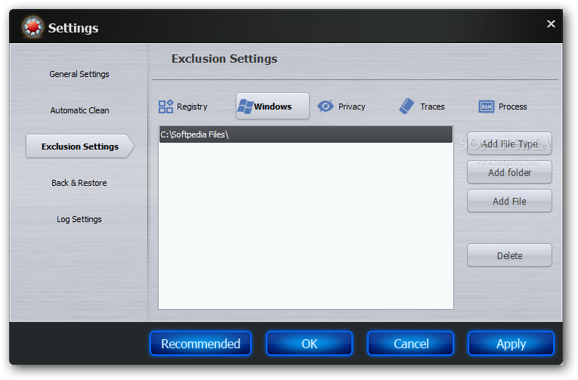Delete the selected exclusion entry
The image size is (578, 380).
point(509,255)
